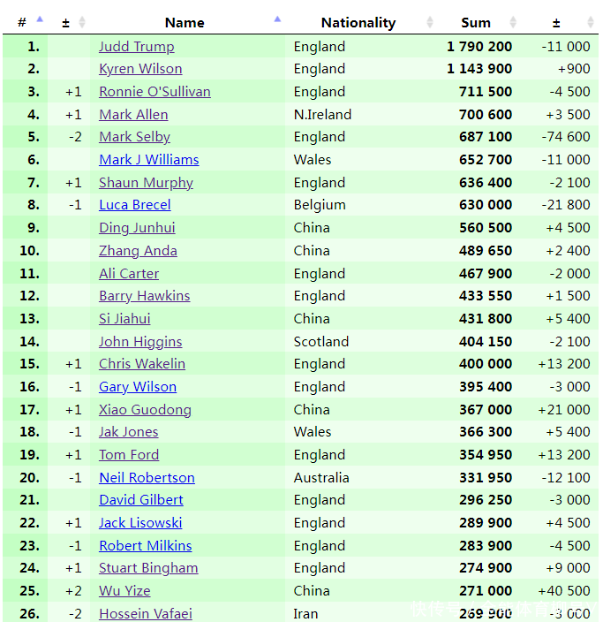Select Luca Brecel link
603x622 pixels.
134,205
